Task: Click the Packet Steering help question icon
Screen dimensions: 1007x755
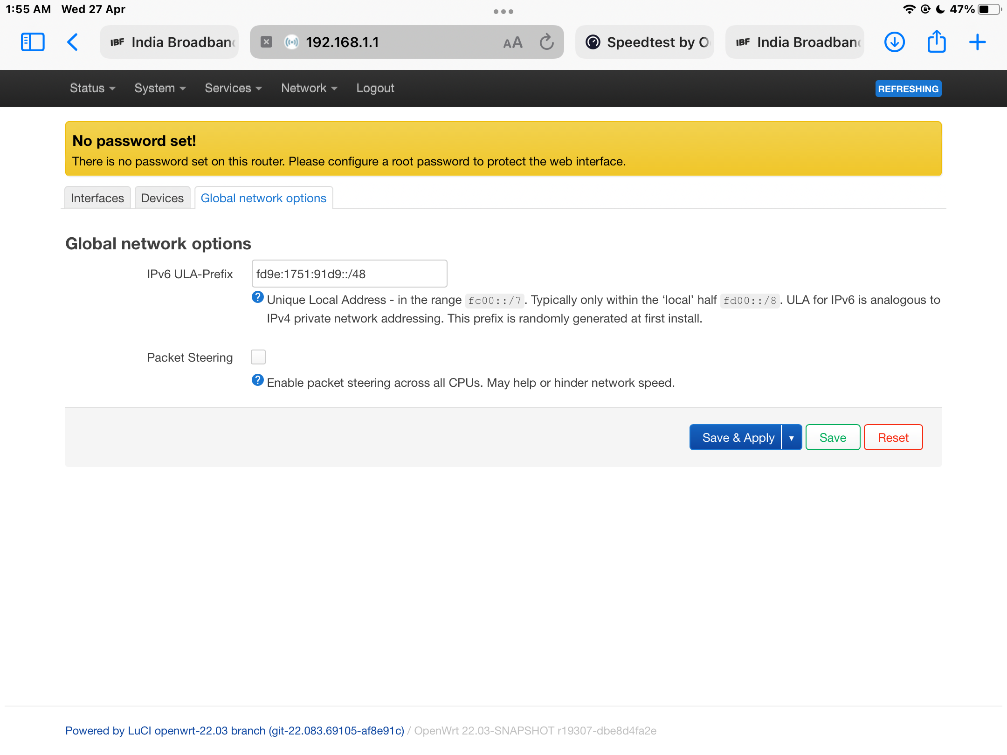Action: click(258, 380)
